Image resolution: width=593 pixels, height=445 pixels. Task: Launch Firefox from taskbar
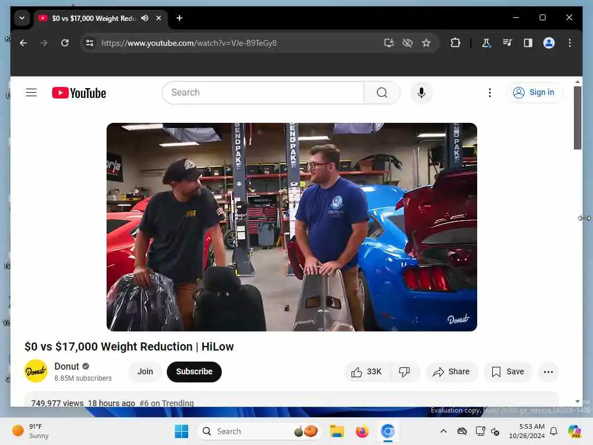point(362,431)
